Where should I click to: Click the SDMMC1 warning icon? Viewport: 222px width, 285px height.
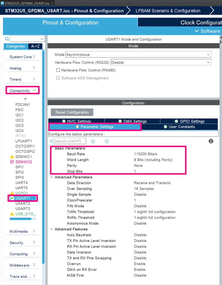click(12, 157)
